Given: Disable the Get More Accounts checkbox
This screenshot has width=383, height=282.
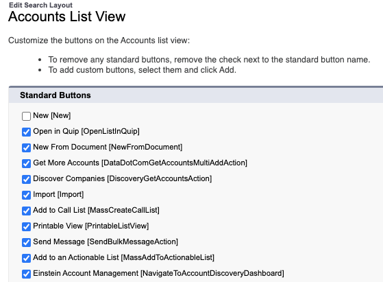Looking at the screenshot, I should [x=26, y=163].
